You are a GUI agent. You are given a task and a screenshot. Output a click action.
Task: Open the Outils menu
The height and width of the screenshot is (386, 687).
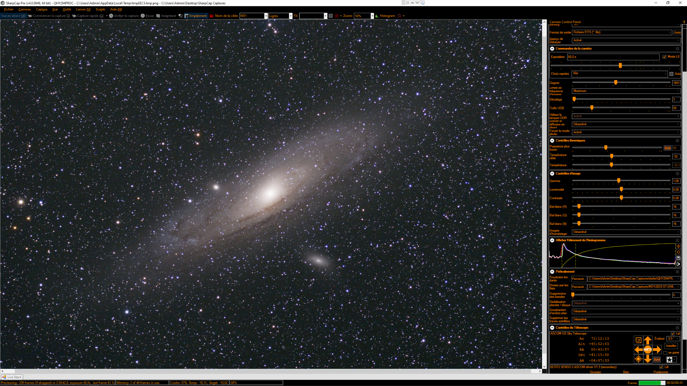[67, 9]
